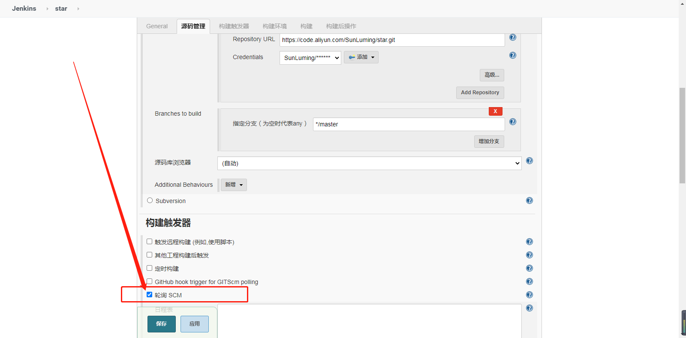The width and height of the screenshot is (686, 338).
Task: Open help for 轮询 SCM option
Action: click(530, 295)
